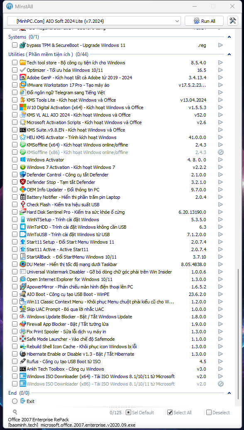Click the Systems (0/1) group header
This screenshot has width=244, height=430.
point(24,37)
